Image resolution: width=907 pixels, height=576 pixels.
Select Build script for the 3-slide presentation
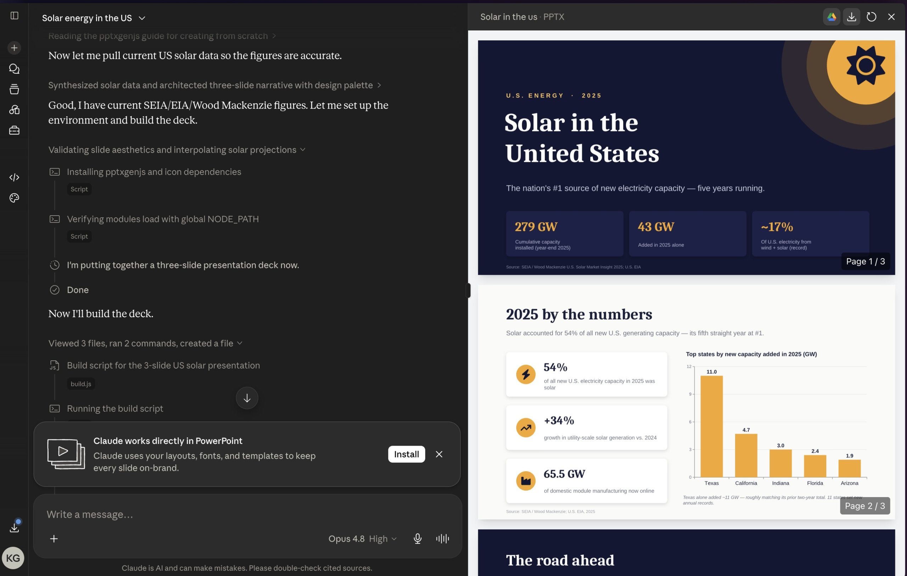click(x=163, y=366)
